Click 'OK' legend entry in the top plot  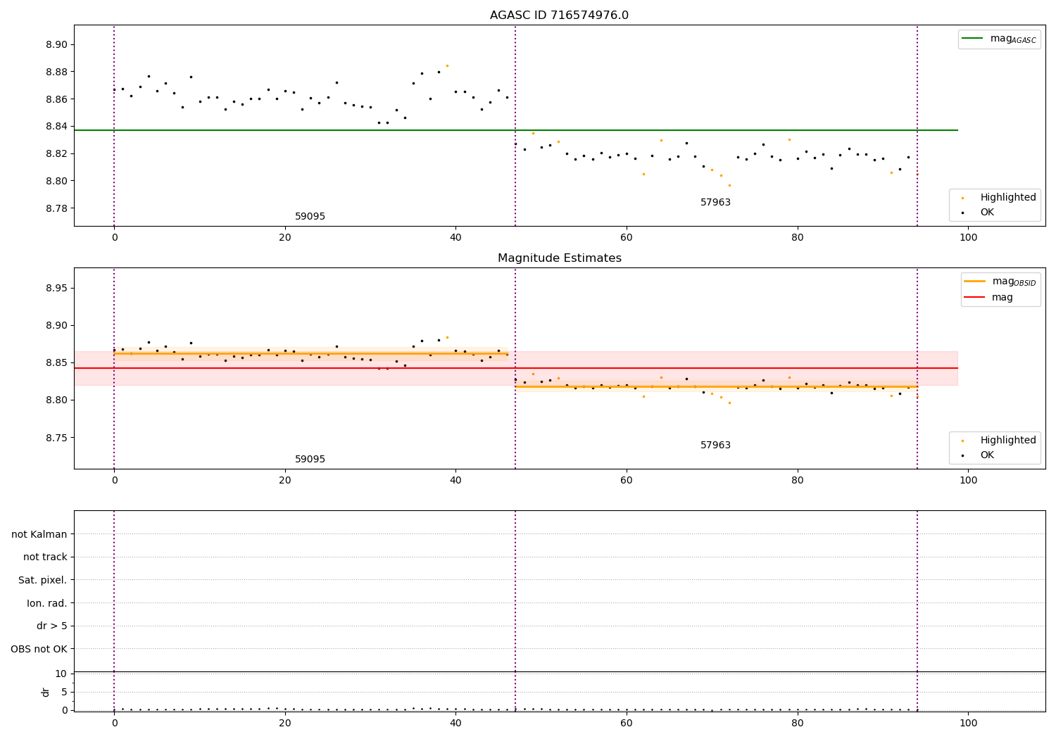[x=979, y=212]
